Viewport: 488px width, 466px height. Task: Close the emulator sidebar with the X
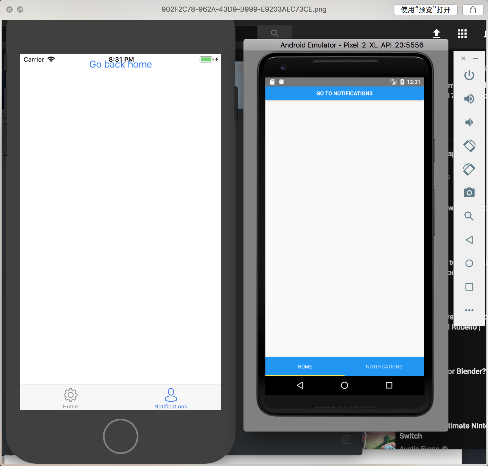point(463,58)
